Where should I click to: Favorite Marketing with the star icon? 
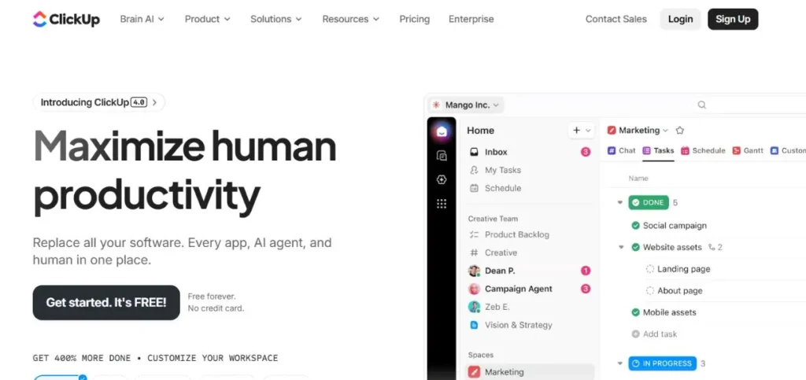[679, 131]
